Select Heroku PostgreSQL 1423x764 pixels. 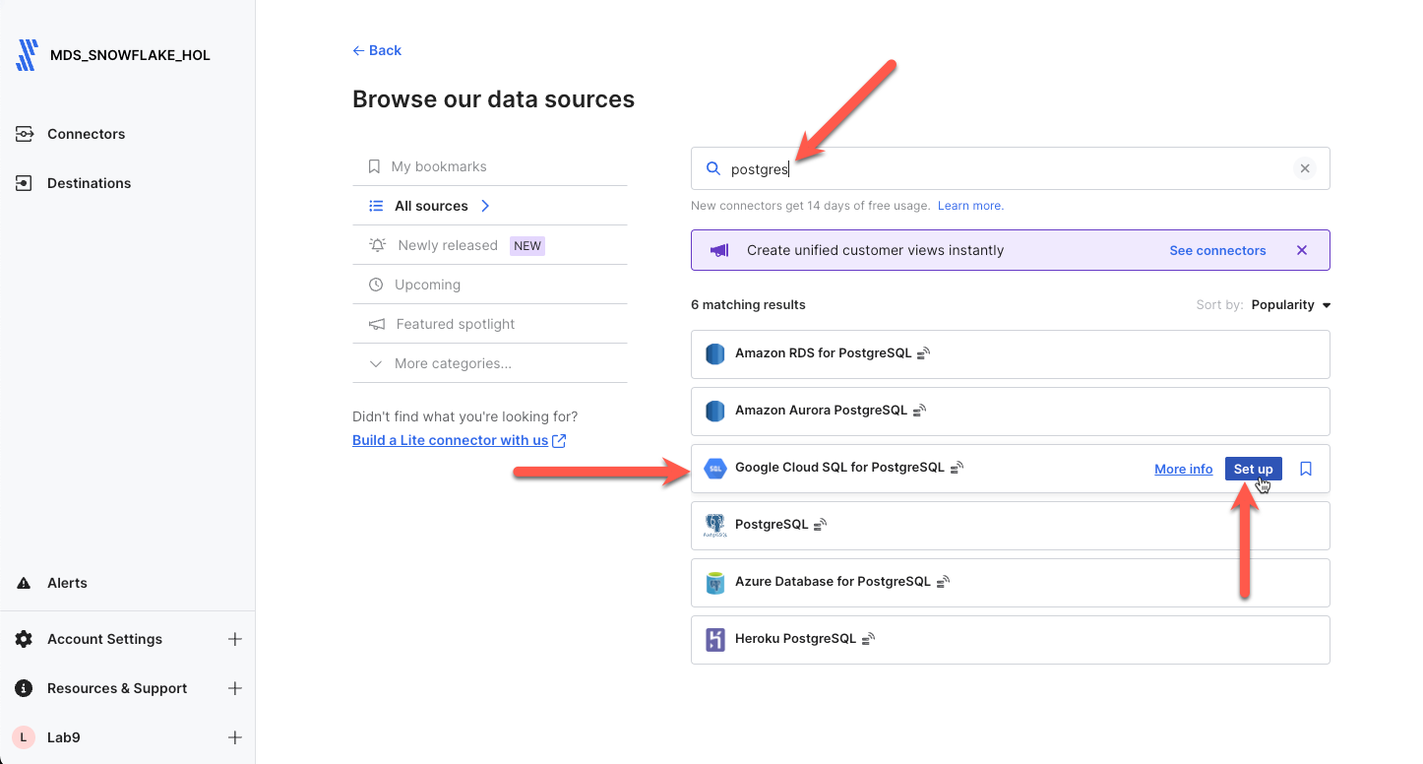(1010, 640)
